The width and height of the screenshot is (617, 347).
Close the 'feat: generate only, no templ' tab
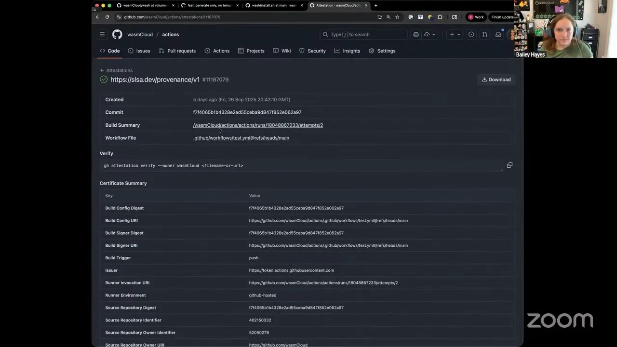237,5
